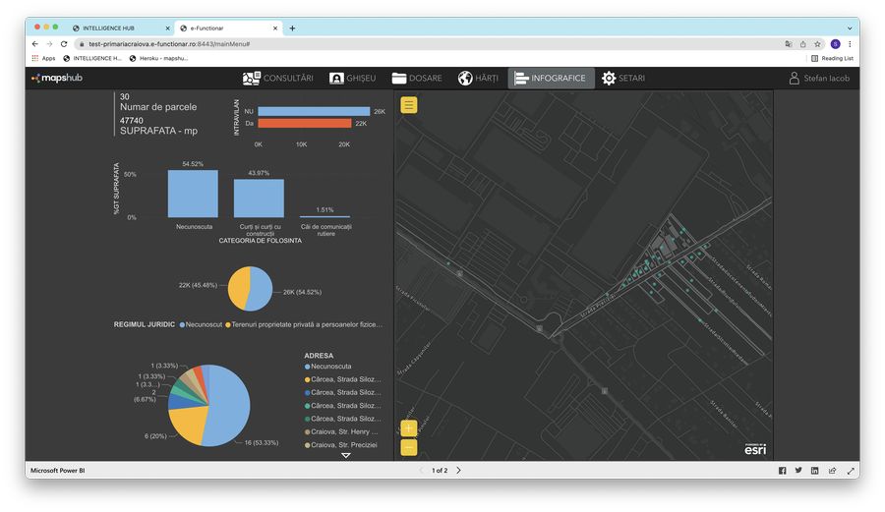Share report on LinkedIn
The width and height of the screenshot is (885, 512).
coord(814,471)
